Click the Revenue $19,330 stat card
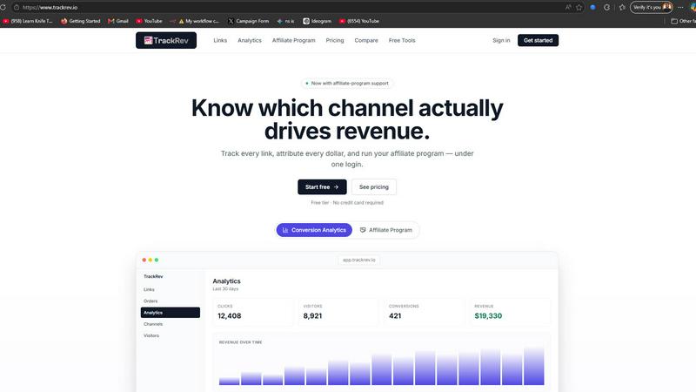The width and height of the screenshot is (696, 392). 510,312
